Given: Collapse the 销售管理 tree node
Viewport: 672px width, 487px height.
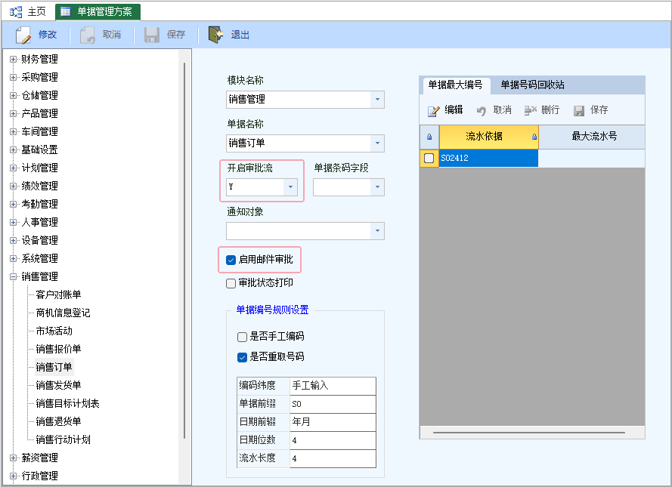Looking at the screenshot, I should (x=13, y=276).
